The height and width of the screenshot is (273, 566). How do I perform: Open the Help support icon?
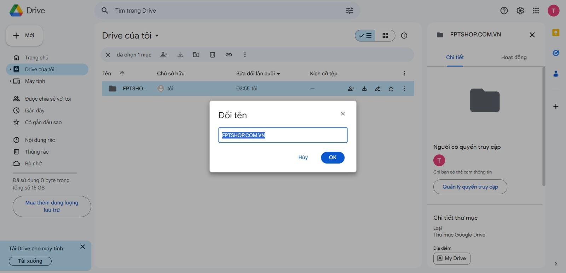coord(504,11)
